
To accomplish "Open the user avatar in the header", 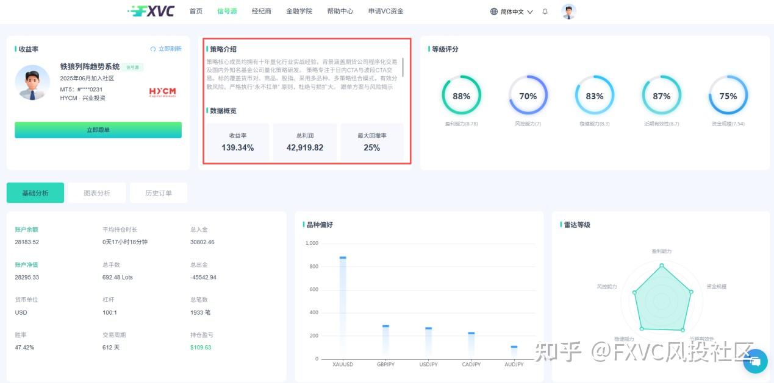I will pos(568,11).
